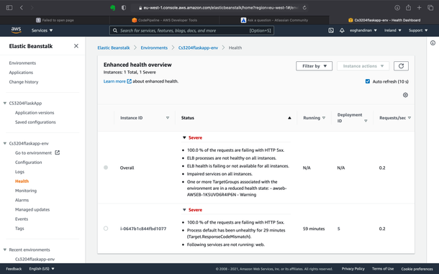The height and width of the screenshot is (274, 439).
Task: Open Saved configurations in the sidebar
Action: [35, 122]
